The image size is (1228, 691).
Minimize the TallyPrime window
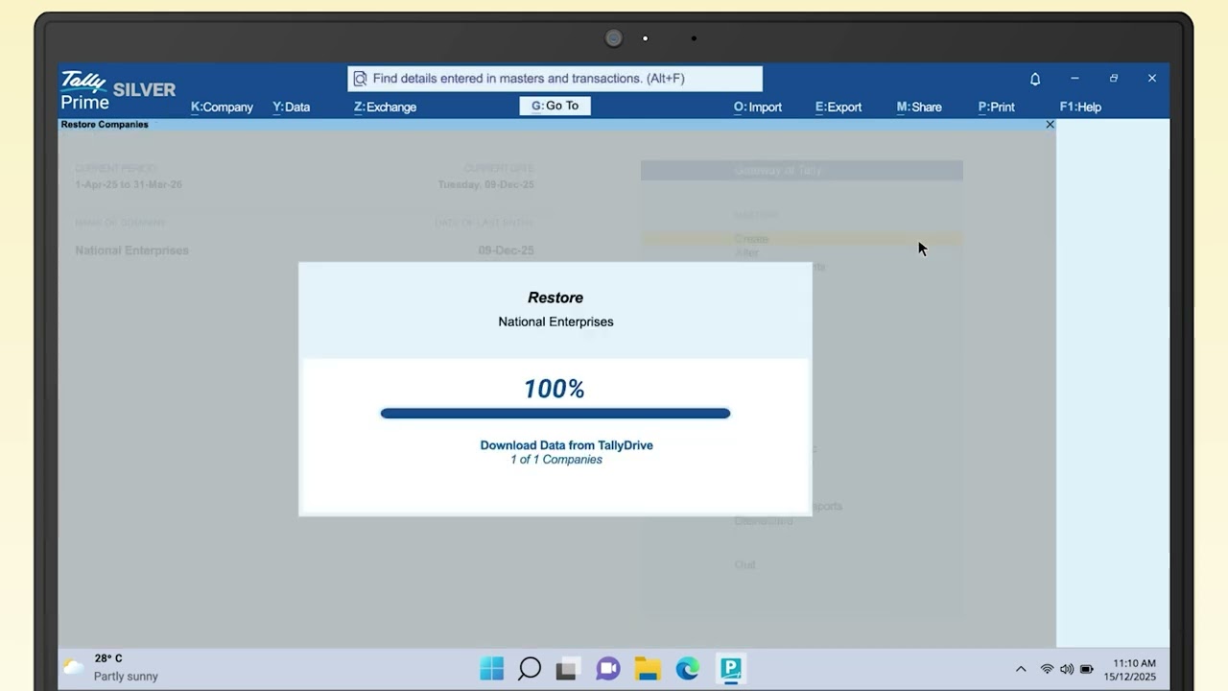click(x=1074, y=79)
